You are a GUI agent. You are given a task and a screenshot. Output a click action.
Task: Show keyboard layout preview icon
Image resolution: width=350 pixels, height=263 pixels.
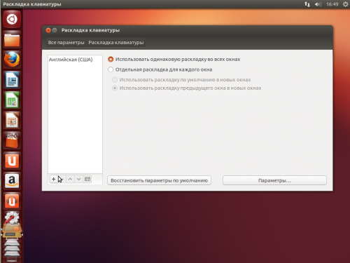pos(87,180)
